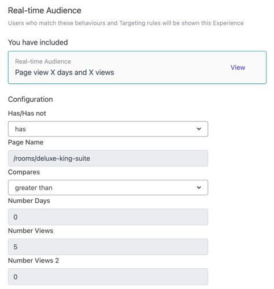Click the Number Views field containing 5
Image resolution: width=274 pixels, height=289 pixels.
(x=108, y=247)
